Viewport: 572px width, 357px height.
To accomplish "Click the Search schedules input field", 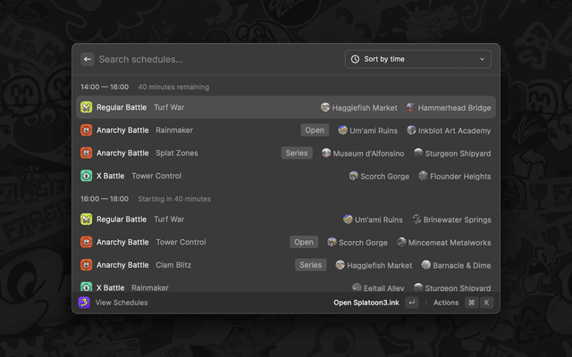I will tap(214, 59).
